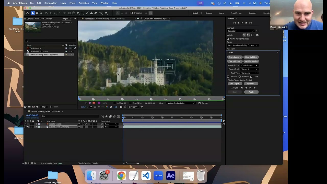Play the preview in Preview panel
Screen dimensions: 327x184
[x=242, y=23]
